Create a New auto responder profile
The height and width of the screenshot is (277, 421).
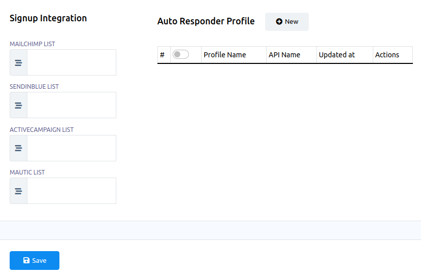pos(286,22)
